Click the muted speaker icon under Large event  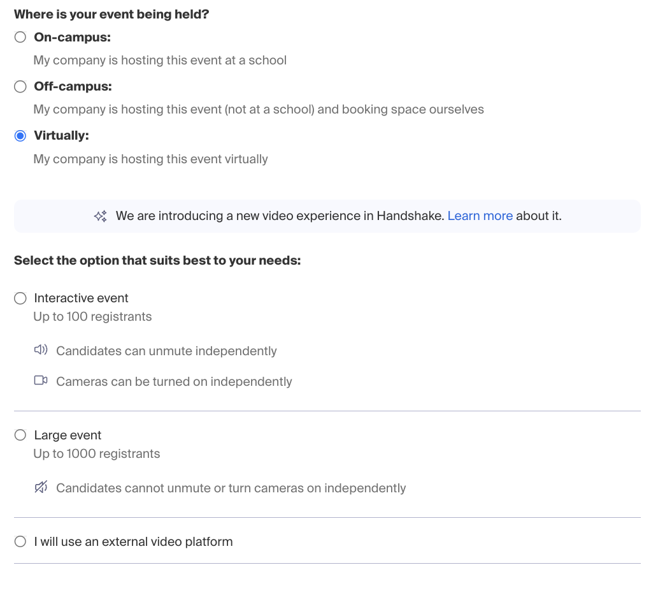pos(41,487)
